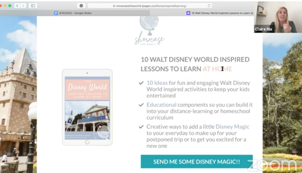Screen dimensions: 302x173
Task: Click the checkmark beside '10 Ideas' bullet
Action: point(141,83)
